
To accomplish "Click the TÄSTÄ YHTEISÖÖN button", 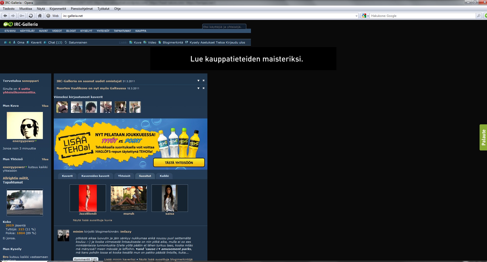I will (x=179, y=163).
